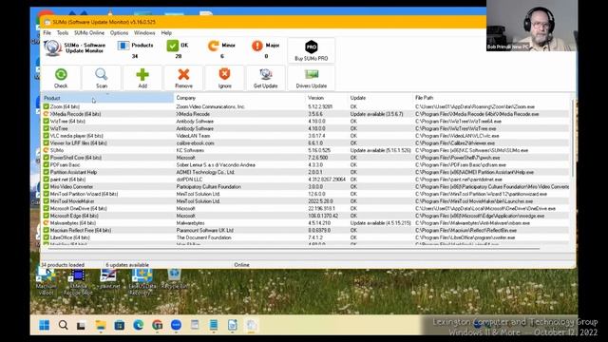Click the orange status icon beside Malwarebytes
This screenshot has width=608, height=342.
pyautogui.click(x=47, y=223)
